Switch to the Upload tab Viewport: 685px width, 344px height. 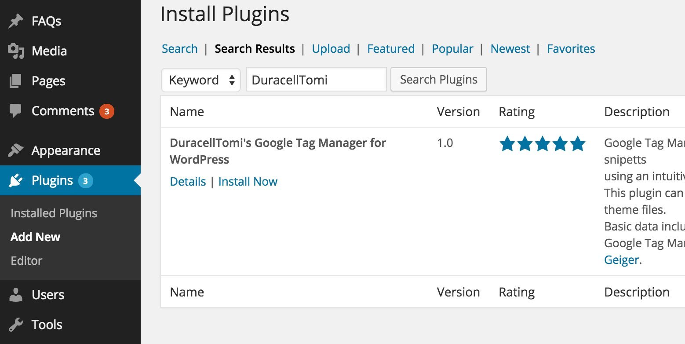pyautogui.click(x=331, y=48)
